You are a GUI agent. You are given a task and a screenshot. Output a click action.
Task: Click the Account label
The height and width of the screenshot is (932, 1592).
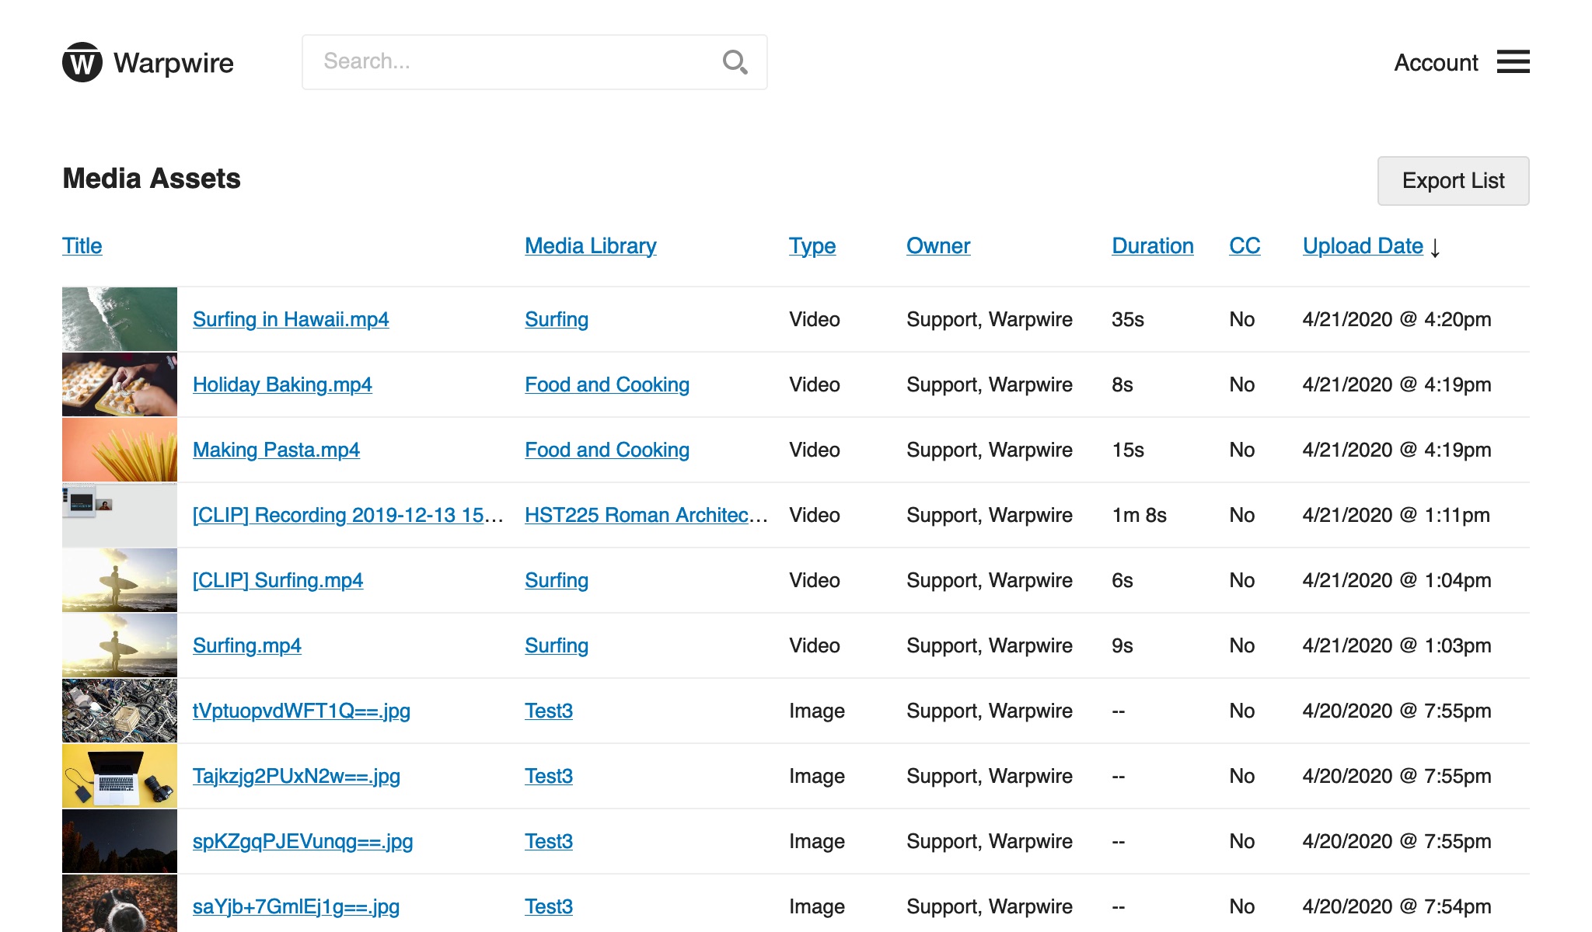1435,63
